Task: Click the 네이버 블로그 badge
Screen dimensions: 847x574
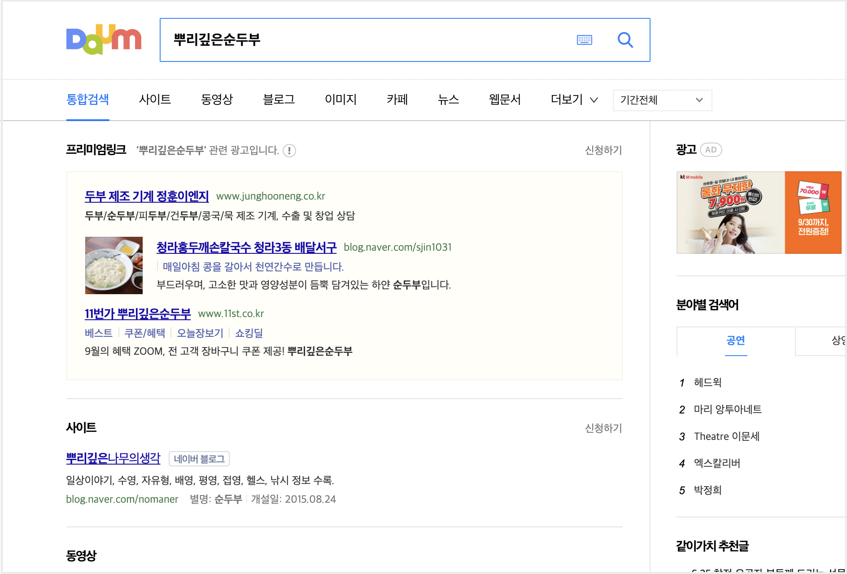Action: (199, 459)
